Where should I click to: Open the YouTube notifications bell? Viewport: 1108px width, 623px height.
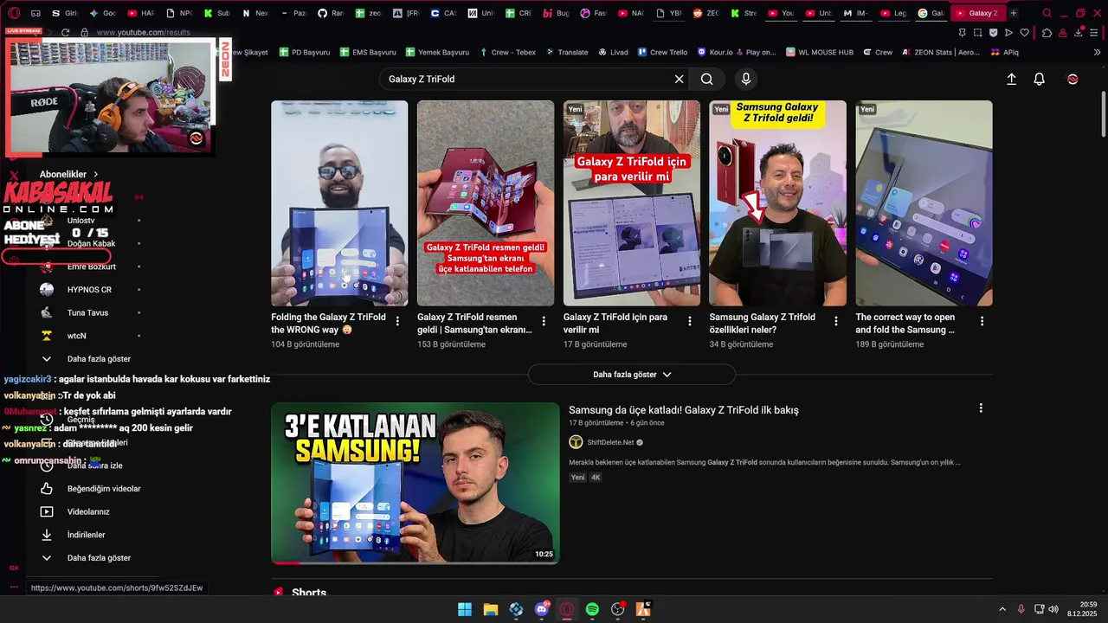click(1040, 79)
